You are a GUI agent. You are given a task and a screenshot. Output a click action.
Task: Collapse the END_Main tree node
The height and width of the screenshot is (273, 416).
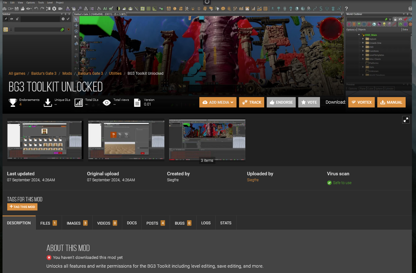point(359,35)
